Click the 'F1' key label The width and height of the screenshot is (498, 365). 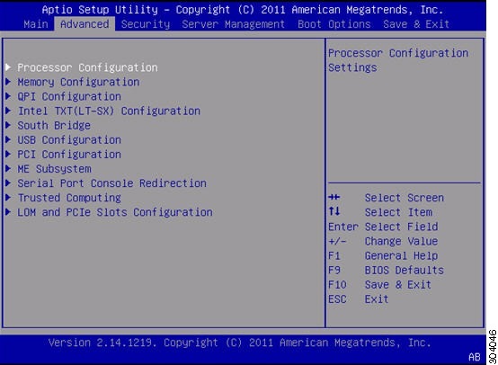[334, 255]
